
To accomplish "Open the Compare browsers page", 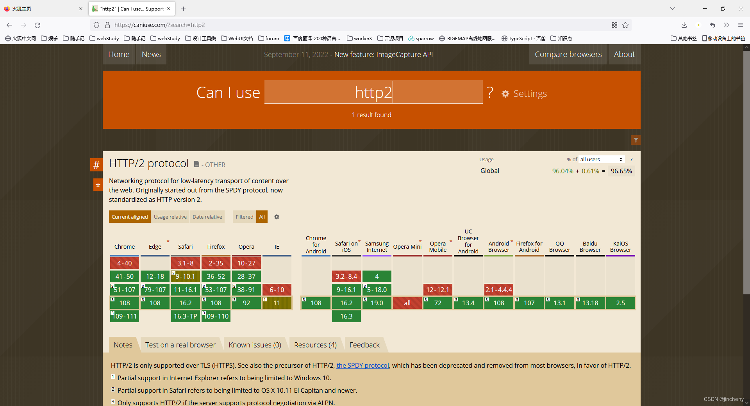I will coord(568,54).
